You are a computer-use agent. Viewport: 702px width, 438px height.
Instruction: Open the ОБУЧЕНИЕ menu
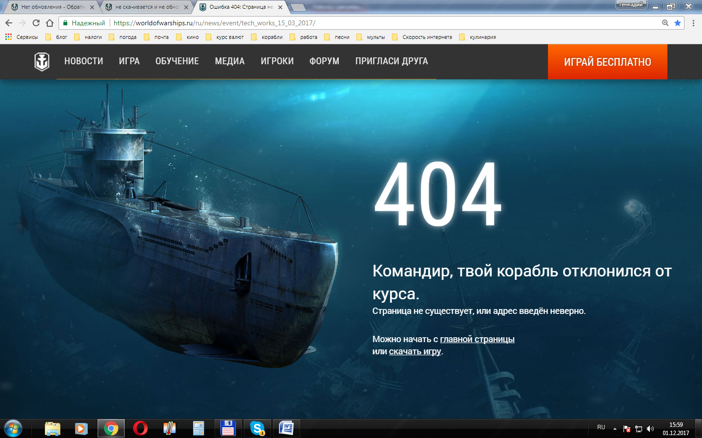click(177, 61)
